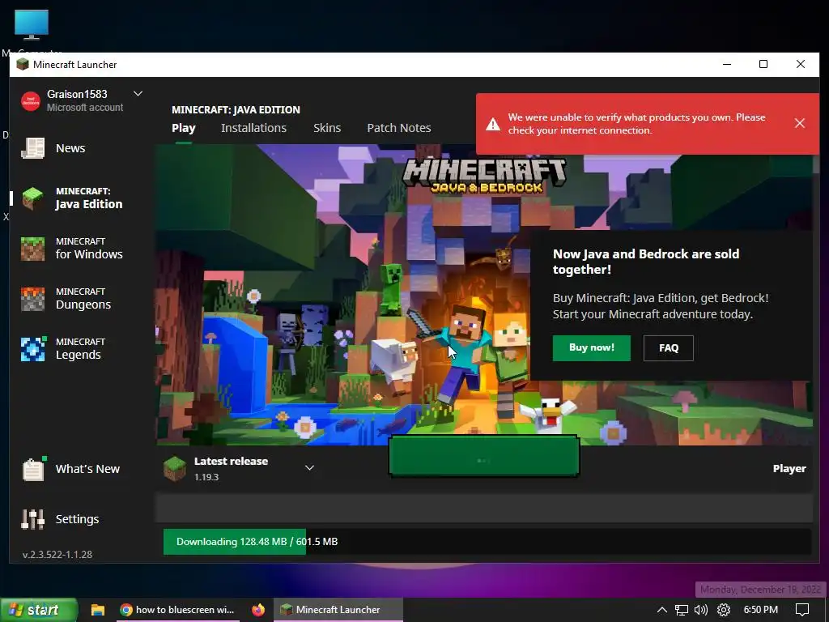Expand the Latest release version dropdown
The height and width of the screenshot is (622, 829).
(x=310, y=467)
